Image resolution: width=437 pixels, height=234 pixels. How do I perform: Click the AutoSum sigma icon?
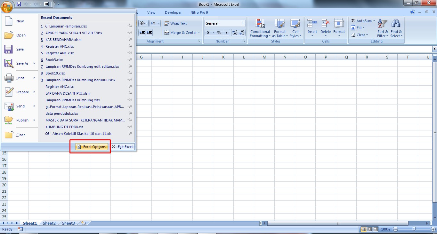tap(353, 21)
